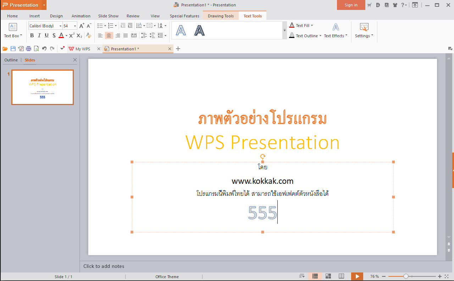Increase indent level icon
Screen dimensions: 454x281
(130, 26)
